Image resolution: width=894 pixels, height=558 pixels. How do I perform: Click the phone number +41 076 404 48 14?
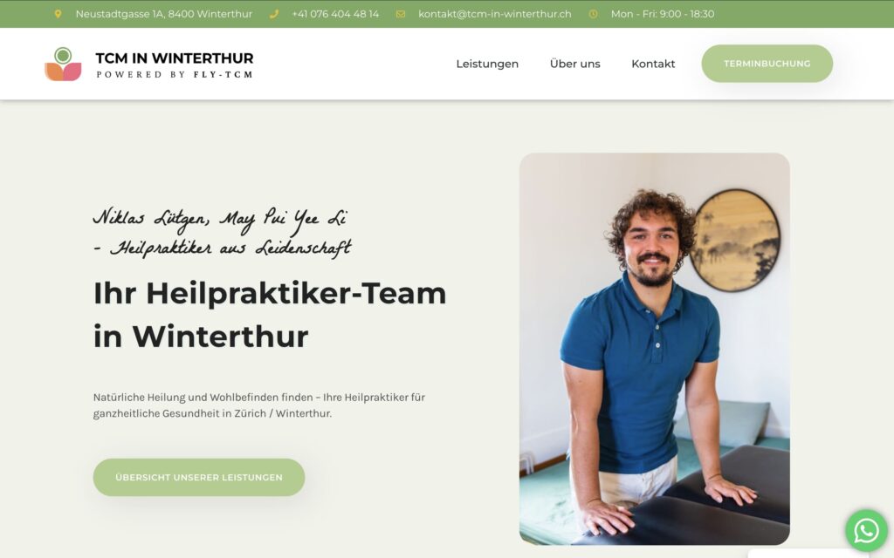pos(335,14)
